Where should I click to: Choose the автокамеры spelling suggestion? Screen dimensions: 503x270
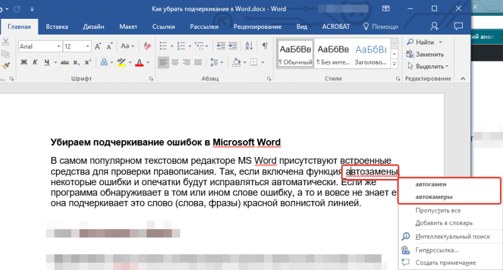click(434, 197)
